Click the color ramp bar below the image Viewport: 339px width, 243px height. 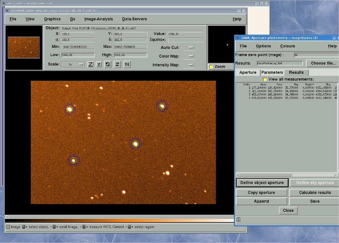(x=119, y=221)
